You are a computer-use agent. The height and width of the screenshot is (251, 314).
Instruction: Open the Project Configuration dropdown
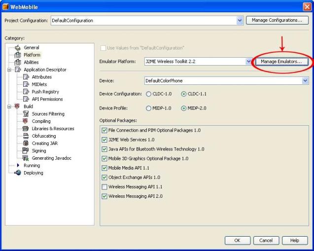tap(240, 21)
